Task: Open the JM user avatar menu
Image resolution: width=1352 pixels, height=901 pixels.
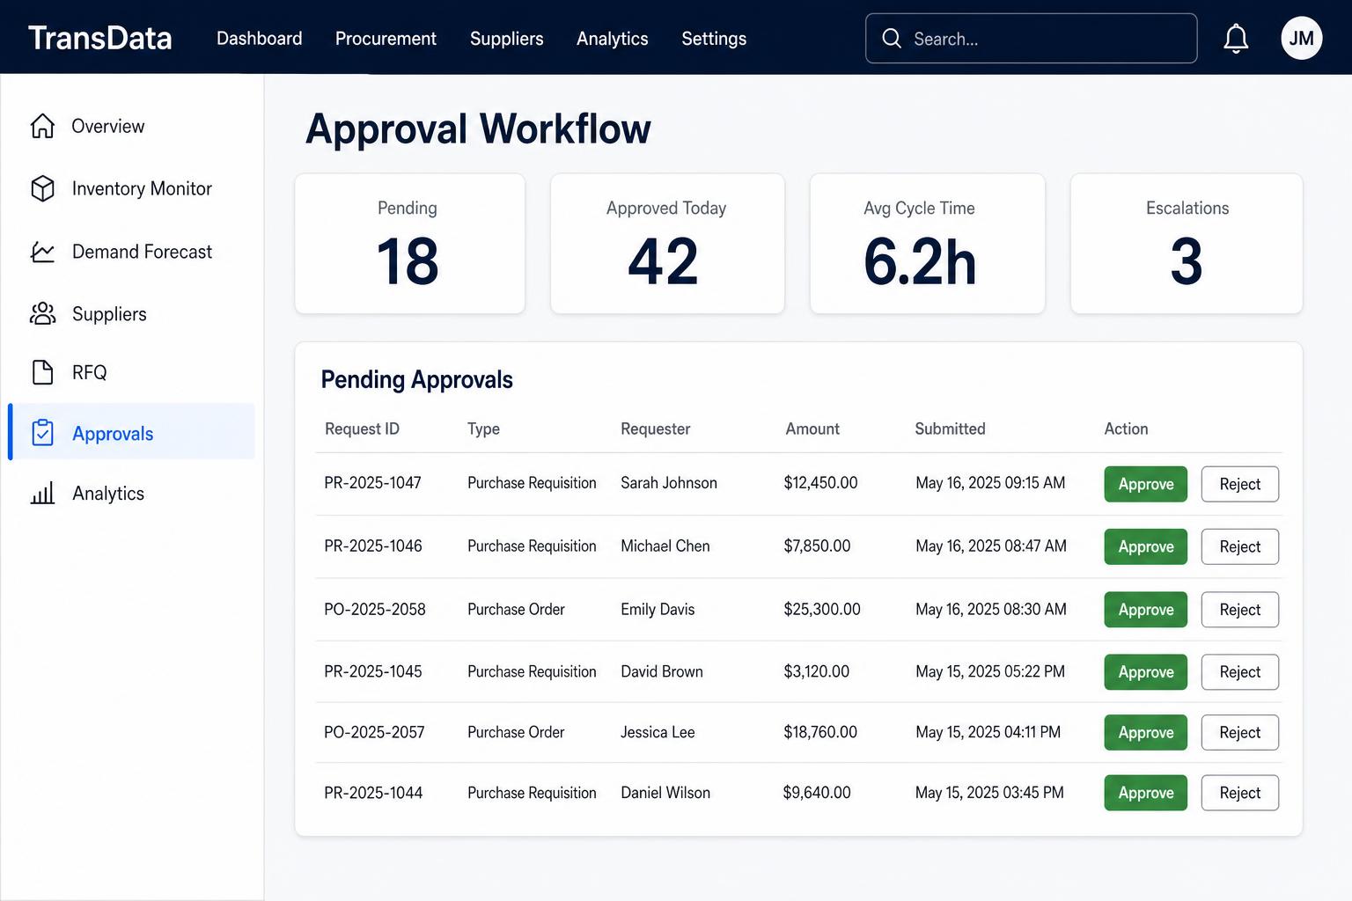Action: click(x=1301, y=39)
